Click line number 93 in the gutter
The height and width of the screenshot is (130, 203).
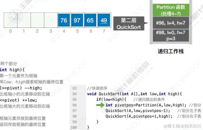pyautogui.click(x=75, y=88)
